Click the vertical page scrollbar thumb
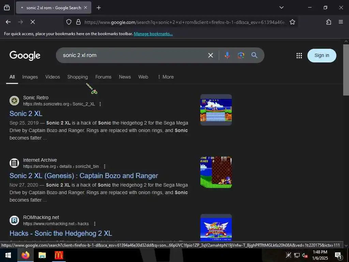 click(x=346, y=70)
